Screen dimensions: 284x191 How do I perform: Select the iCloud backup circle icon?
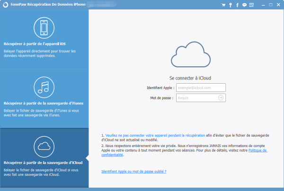[44, 147]
